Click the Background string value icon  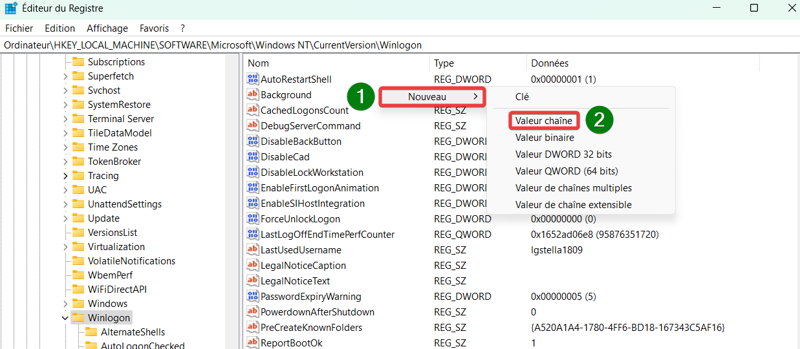click(x=253, y=95)
